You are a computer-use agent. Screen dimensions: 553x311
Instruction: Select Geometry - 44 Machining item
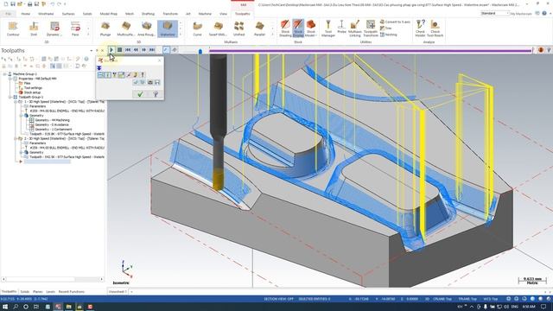coord(52,120)
